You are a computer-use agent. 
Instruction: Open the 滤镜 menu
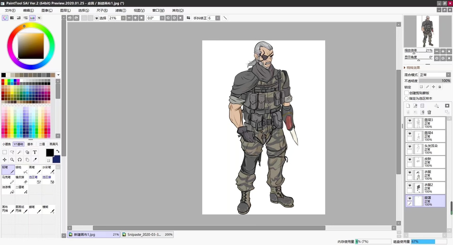click(x=120, y=10)
